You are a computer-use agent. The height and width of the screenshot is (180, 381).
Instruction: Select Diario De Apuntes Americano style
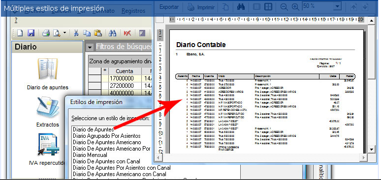click(107, 142)
